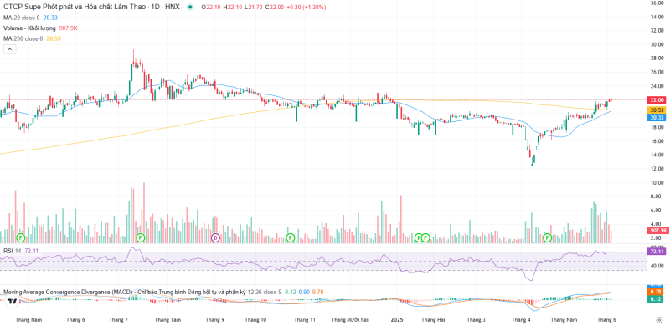The height and width of the screenshot is (326, 670).
Task: Click the yellow 20.53 MA 200 price label
Action: [657, 110]
